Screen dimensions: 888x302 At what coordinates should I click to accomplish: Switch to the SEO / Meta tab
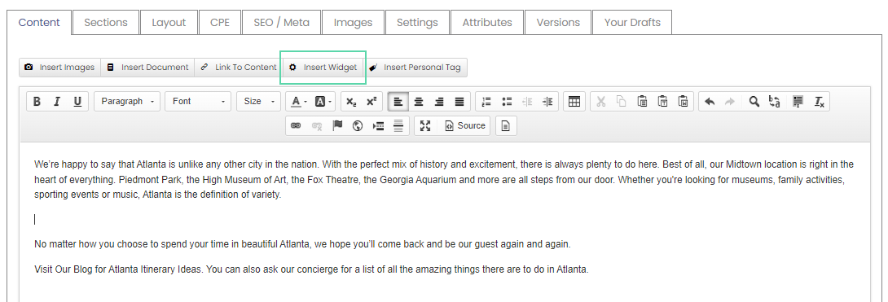pos(281,23)
